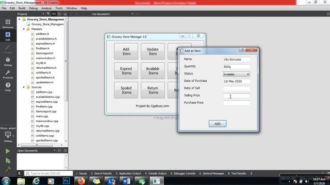Click the Selling Price field
Image resolution: width=330 pixels, height=185 pixels.
237,96
